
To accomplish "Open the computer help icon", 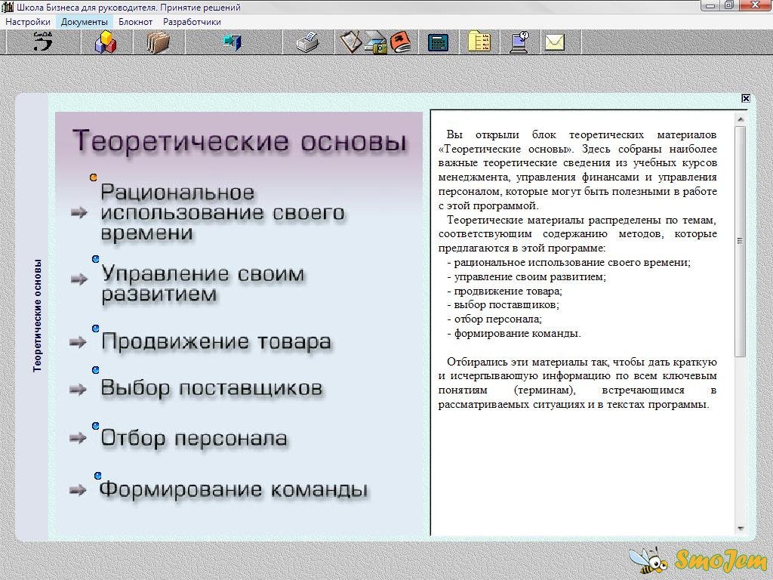I will pos(519,42).
